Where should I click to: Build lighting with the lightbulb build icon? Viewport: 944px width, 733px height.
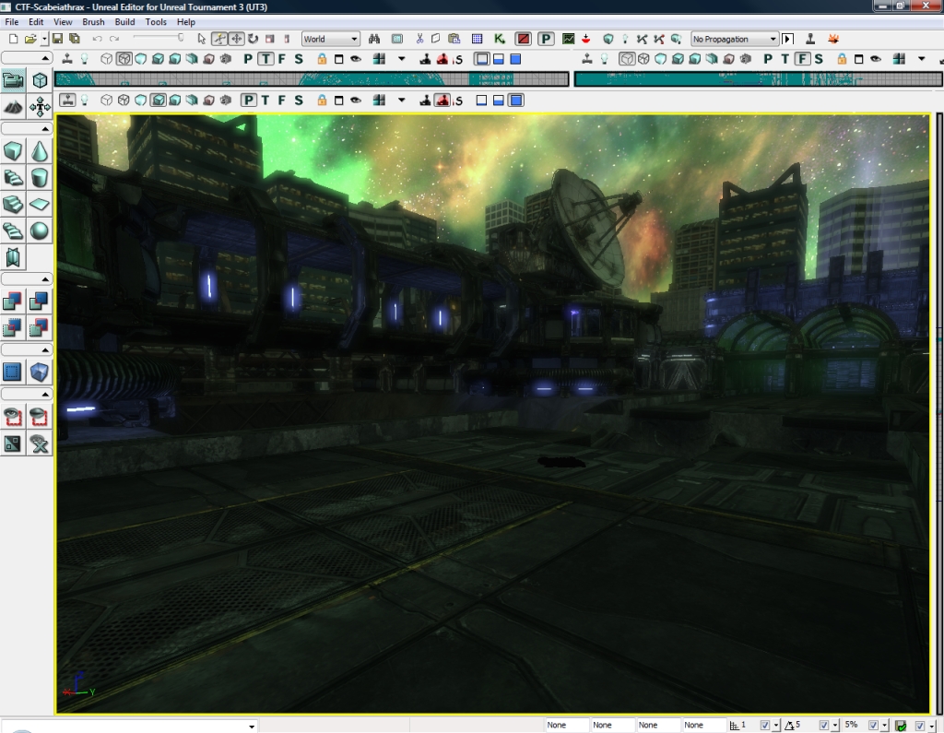click(625, 39)
